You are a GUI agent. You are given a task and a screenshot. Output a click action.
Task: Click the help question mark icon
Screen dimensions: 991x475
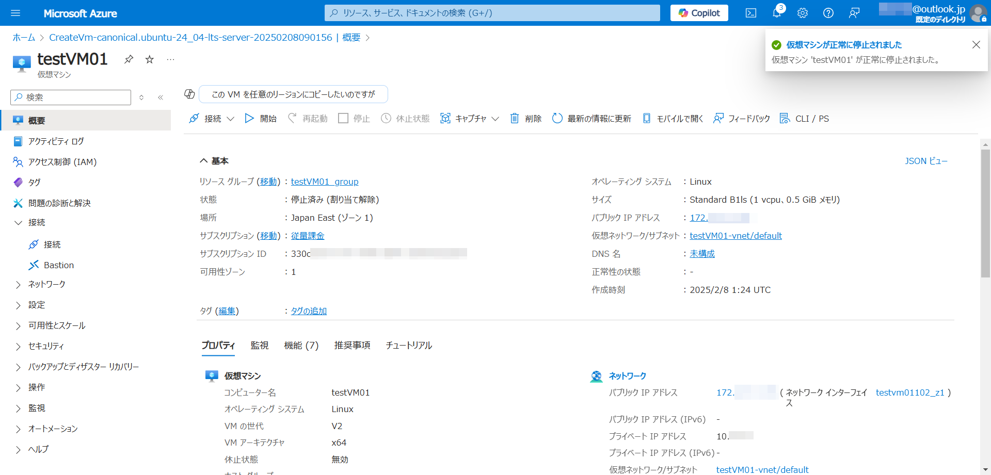(x=828, y=13)
